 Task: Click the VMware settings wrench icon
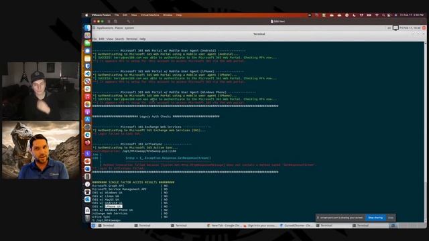128,21
